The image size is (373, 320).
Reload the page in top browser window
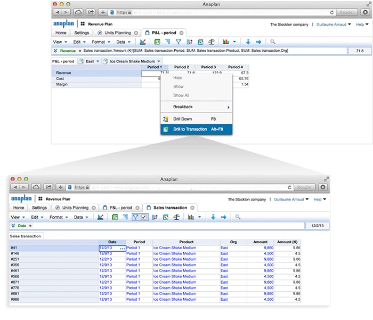point(332,12)
